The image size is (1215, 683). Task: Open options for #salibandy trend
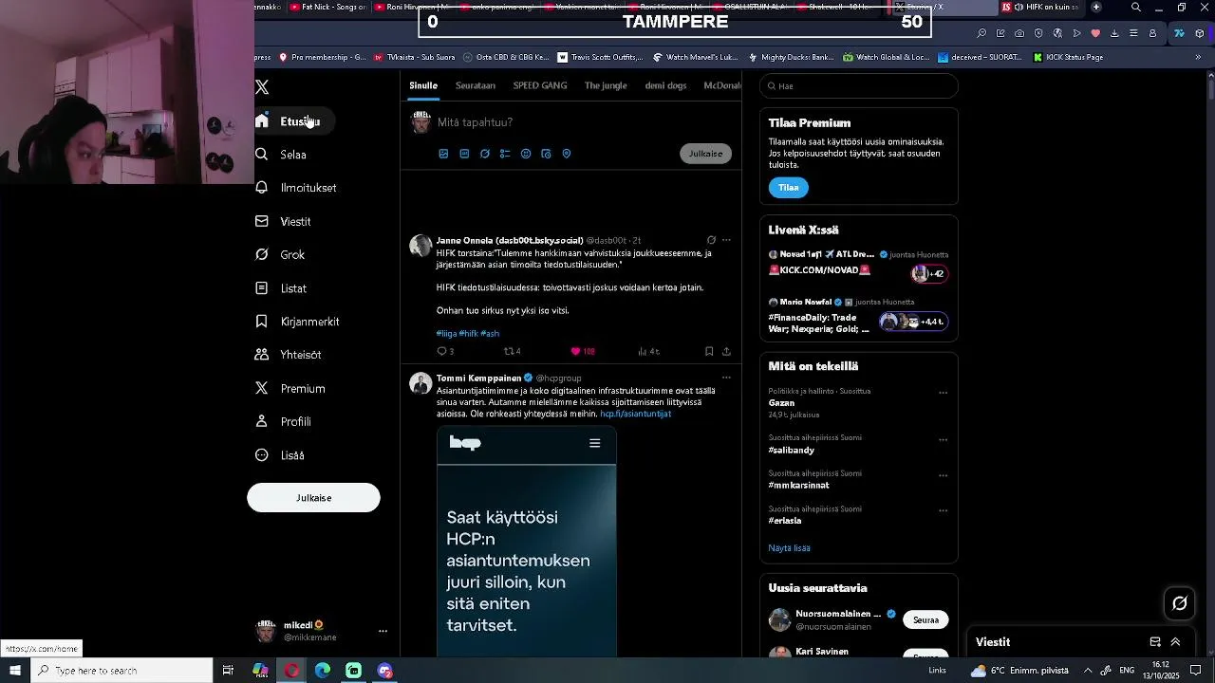point(943,439)
